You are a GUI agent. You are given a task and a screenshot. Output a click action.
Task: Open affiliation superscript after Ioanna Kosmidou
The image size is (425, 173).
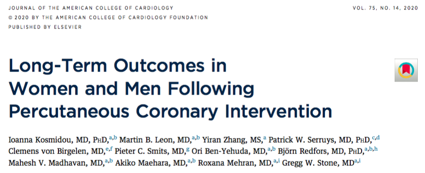pos(113,138)
